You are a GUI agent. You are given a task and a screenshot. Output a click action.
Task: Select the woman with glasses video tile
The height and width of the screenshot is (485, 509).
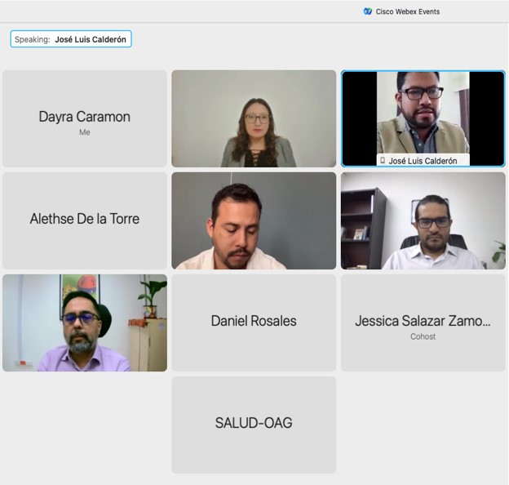(254, 118)
